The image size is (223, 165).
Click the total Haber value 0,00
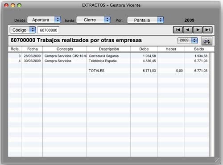(179, 71)
